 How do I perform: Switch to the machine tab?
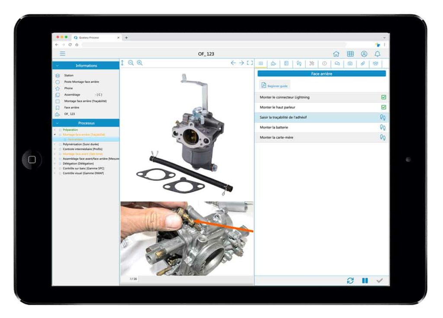coord(273,64)
